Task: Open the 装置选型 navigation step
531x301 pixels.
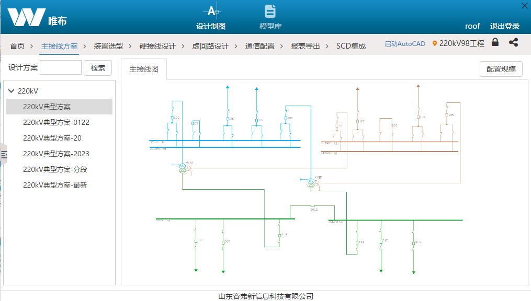Action: tap(108, 46)
